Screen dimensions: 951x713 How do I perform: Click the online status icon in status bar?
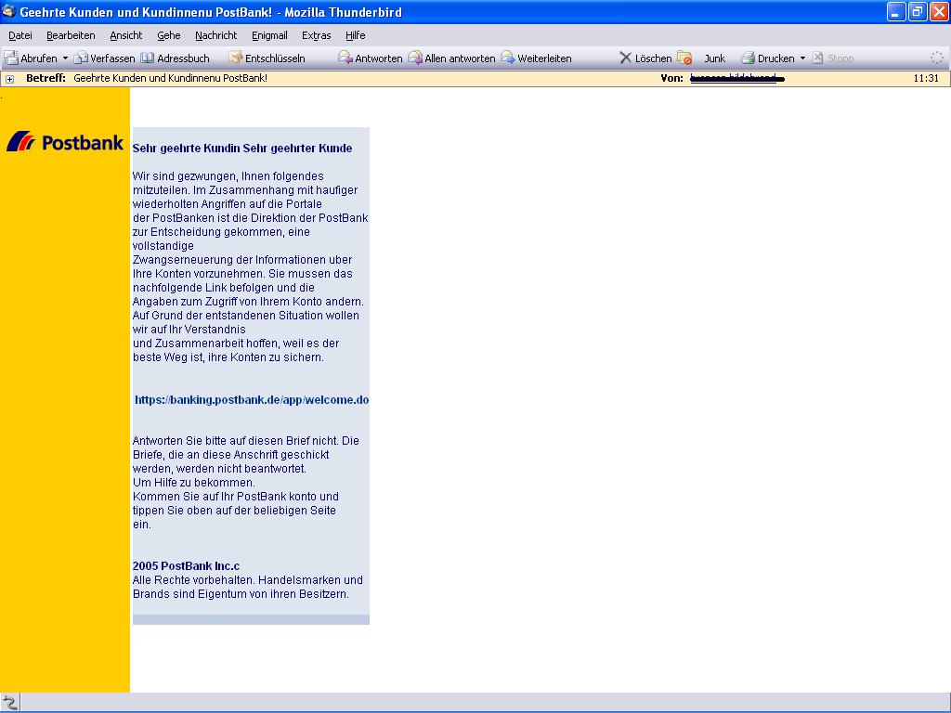[x=10, y=702]
